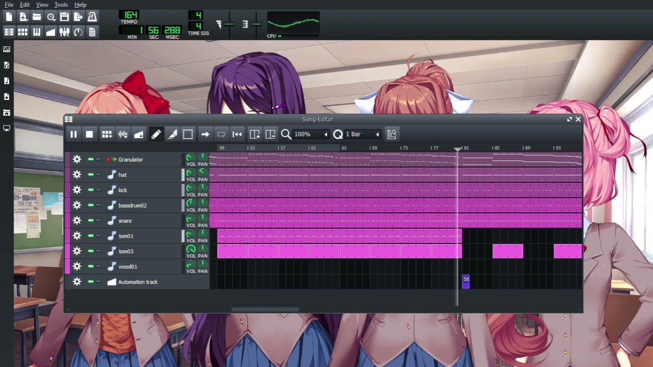Mute the Automation track
Screen dimensions: 653x367
click(91, 282)
